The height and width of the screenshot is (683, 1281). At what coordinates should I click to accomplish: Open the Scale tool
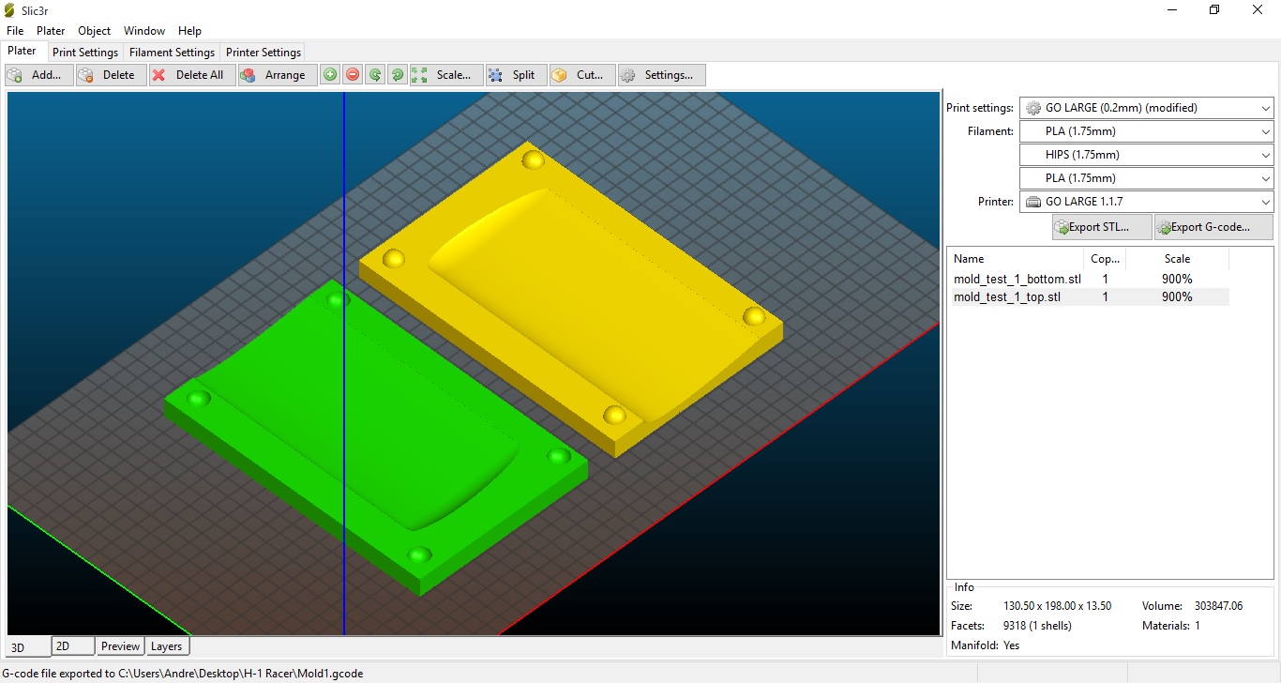point(445,75)
